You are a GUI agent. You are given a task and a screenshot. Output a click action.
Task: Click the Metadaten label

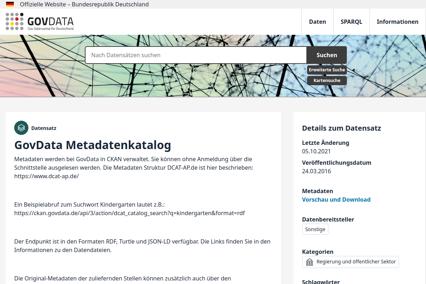point(318,191)
